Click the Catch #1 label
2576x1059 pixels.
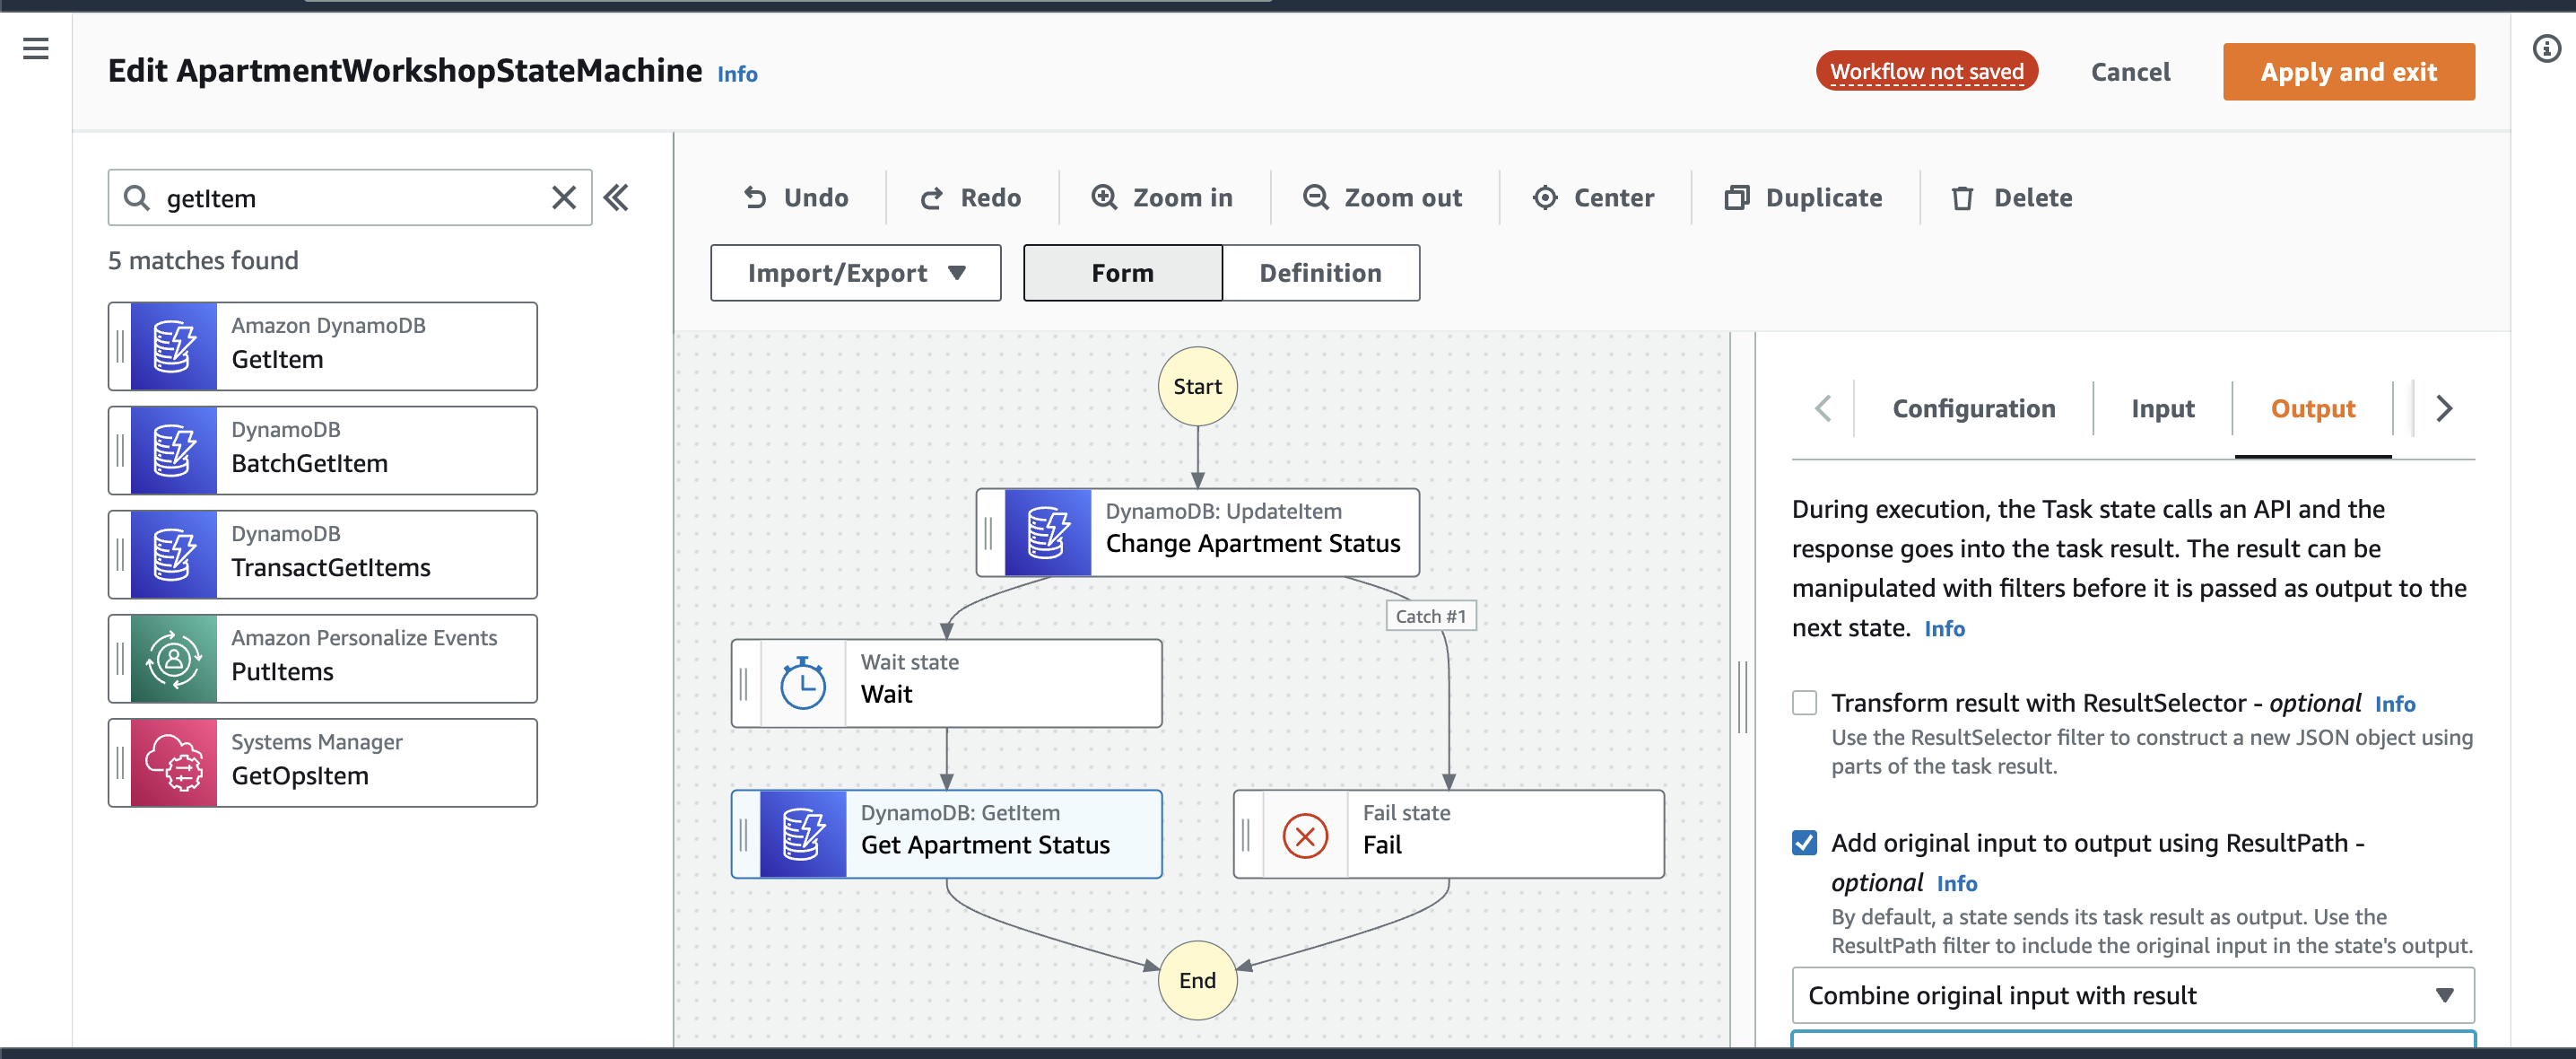pyautogui.click(x=1430, y=616)
